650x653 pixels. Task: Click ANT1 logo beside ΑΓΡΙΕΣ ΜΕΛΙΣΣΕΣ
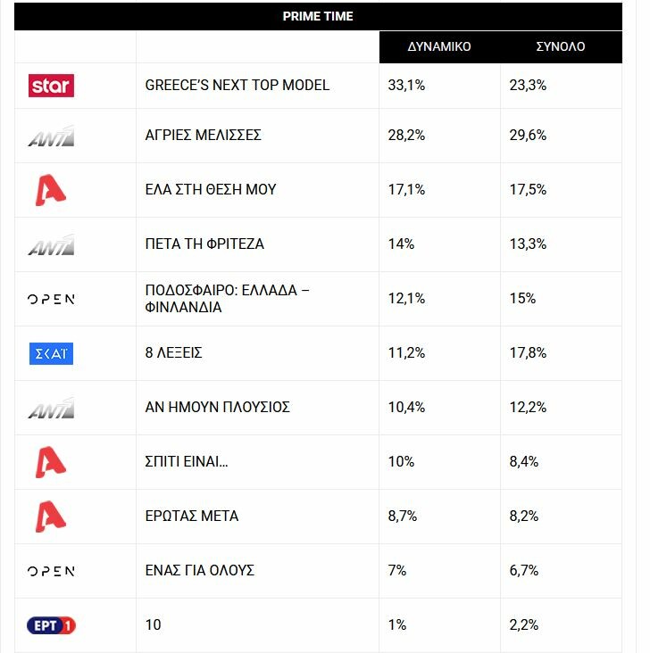point(51,136)
